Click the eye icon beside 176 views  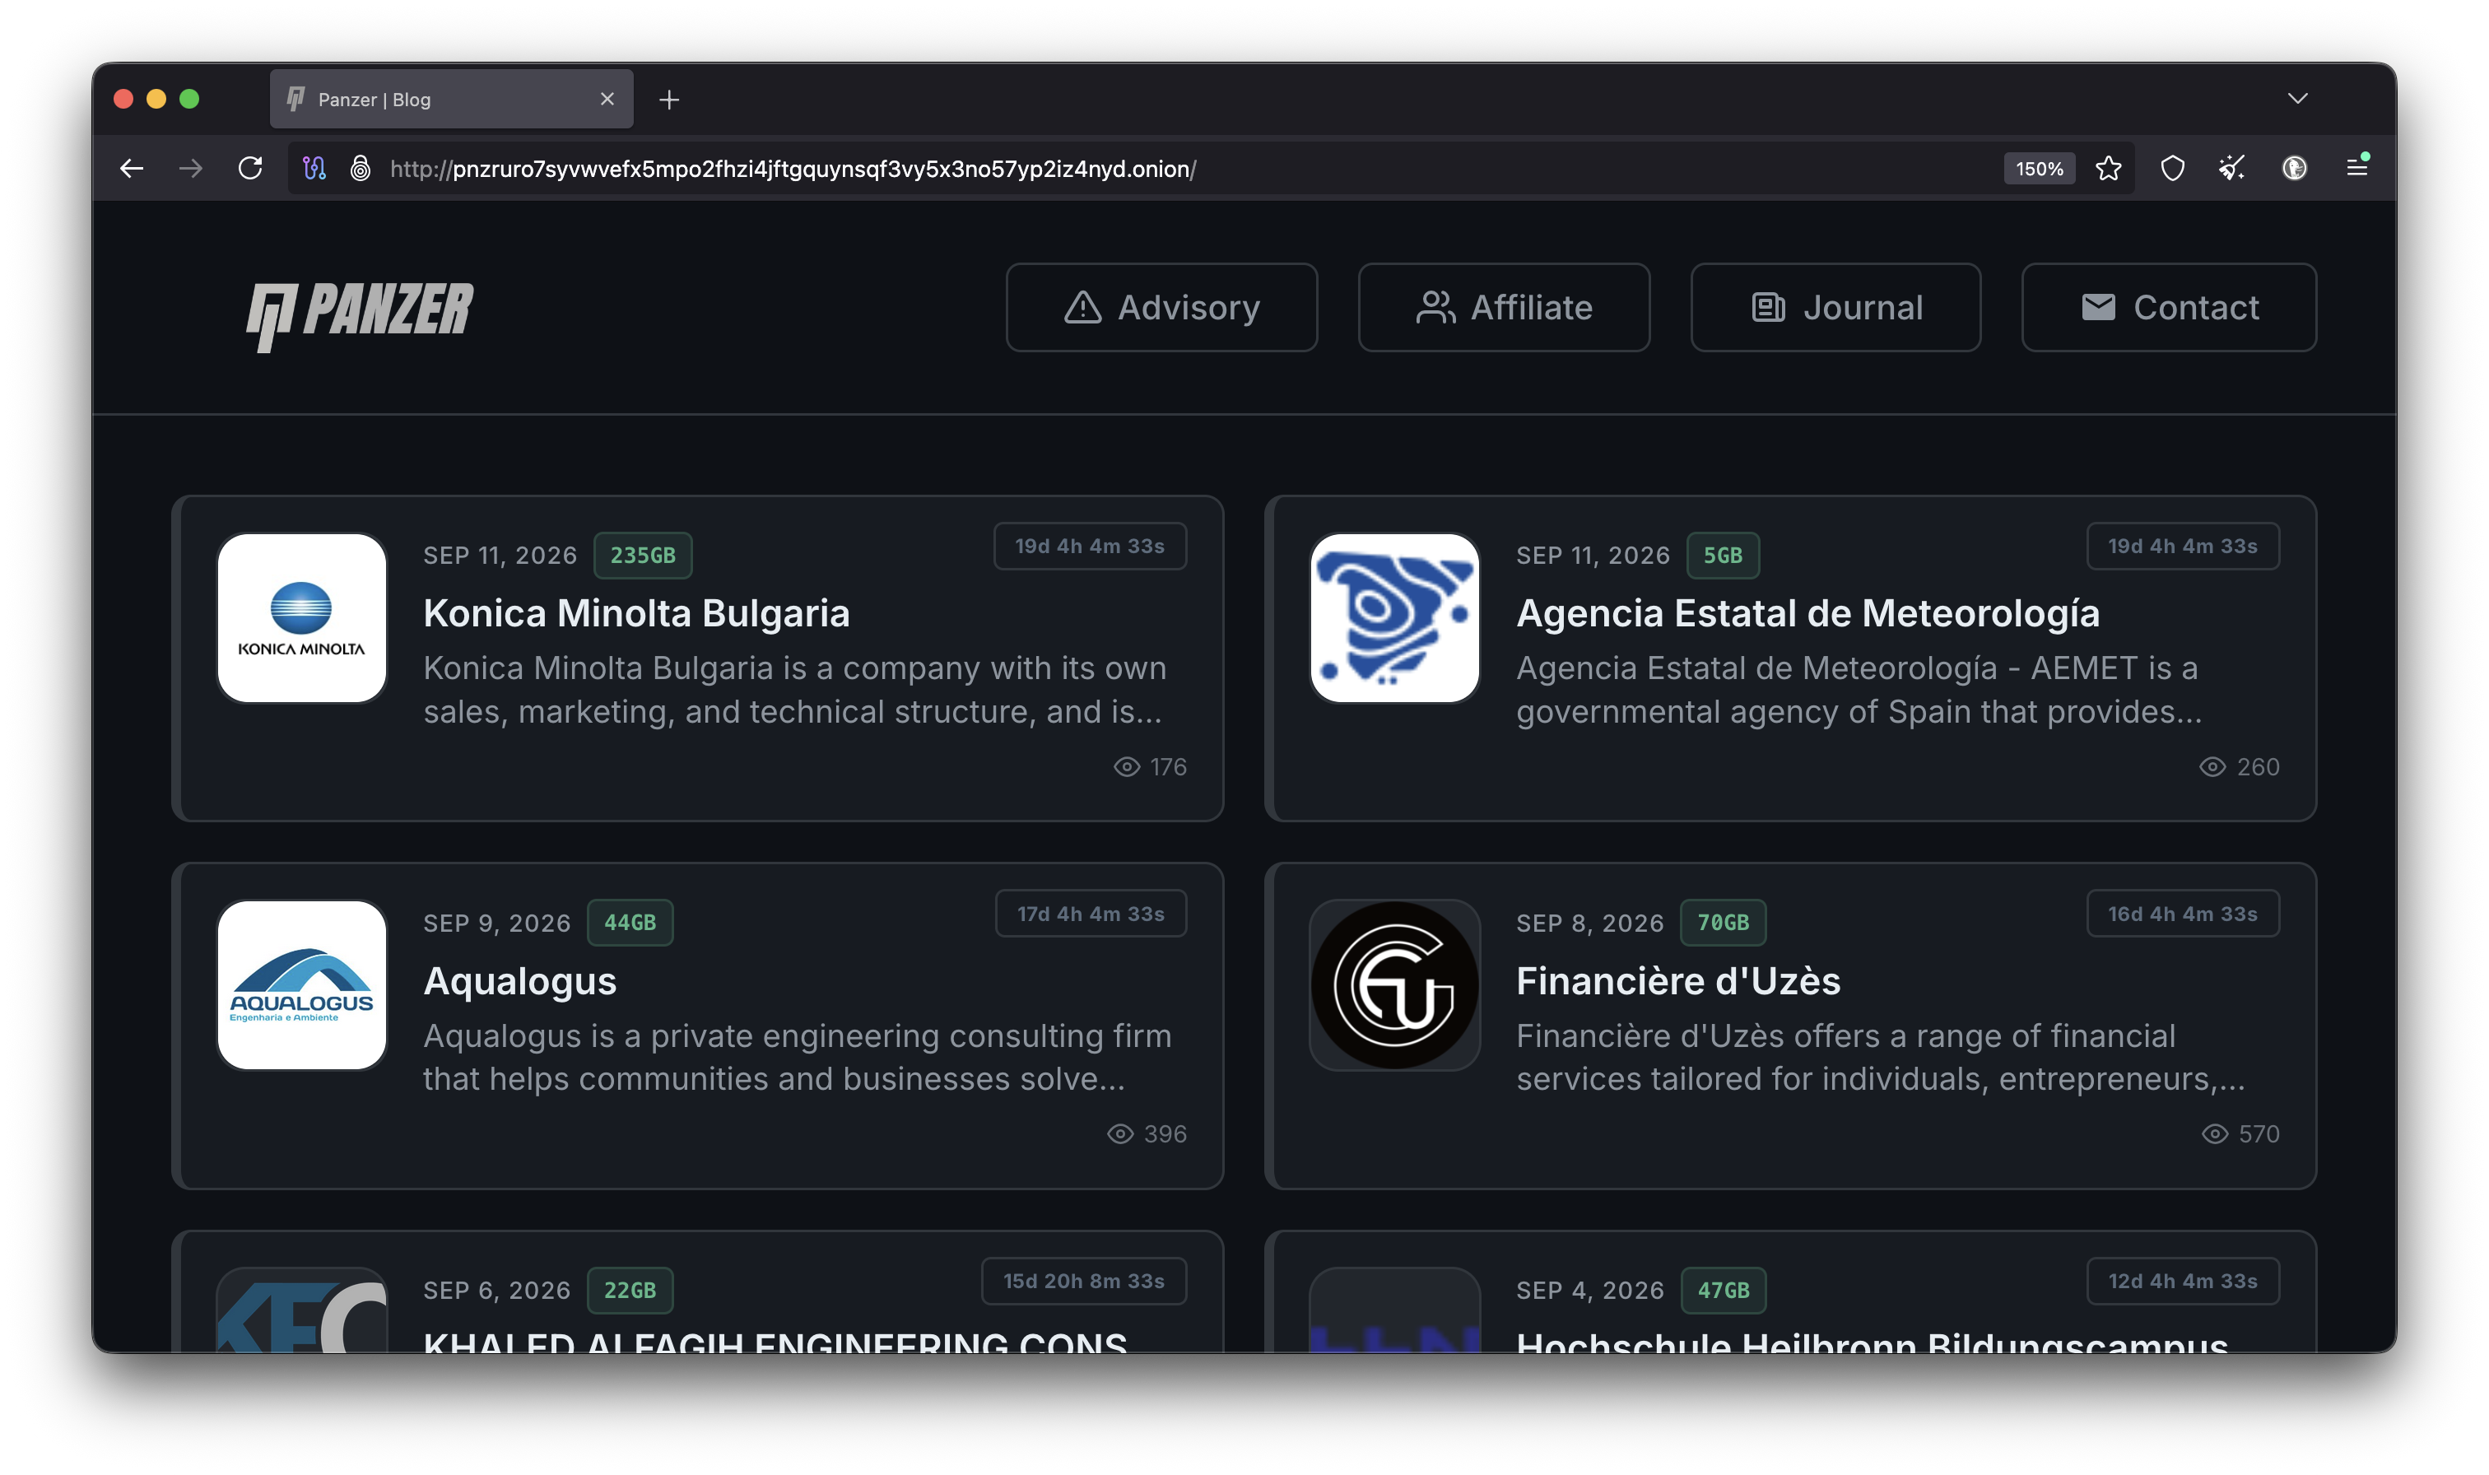click(x=1126, y=766)
